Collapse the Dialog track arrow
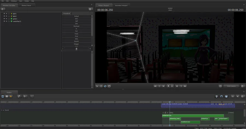246x129 pixels. point(163,113)
